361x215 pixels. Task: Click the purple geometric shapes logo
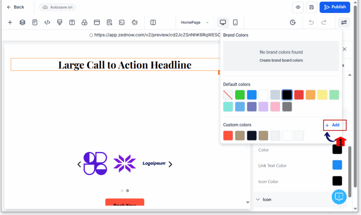pos(95,164)
